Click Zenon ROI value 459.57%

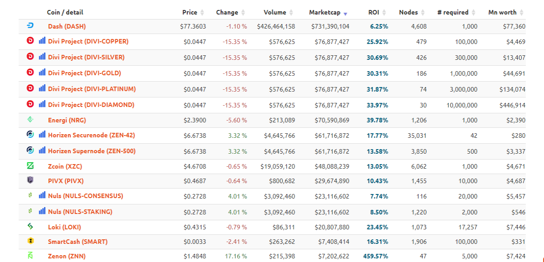[375, 256]
